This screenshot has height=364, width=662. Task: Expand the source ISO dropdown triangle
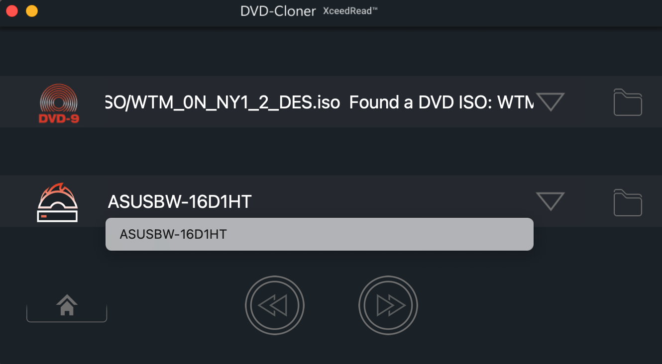pyautogui.click(x=550, y=102)
